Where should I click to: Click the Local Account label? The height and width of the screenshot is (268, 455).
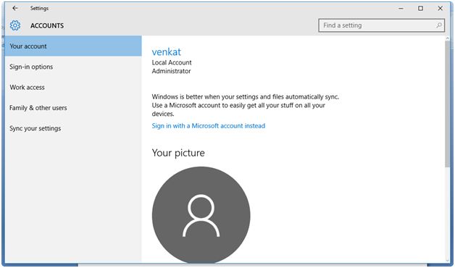point(172,62)
